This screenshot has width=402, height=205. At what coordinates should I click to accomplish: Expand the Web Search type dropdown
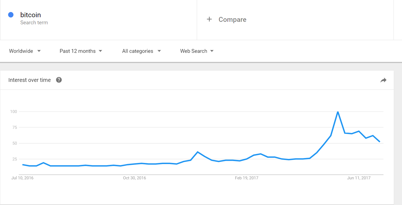(197, 51)
